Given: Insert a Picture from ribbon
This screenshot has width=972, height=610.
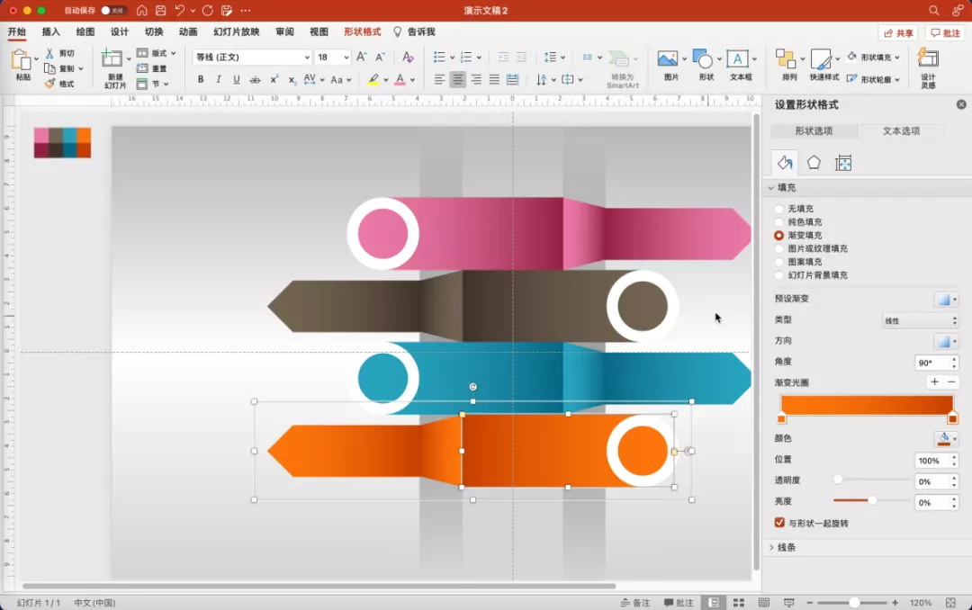Looking at the screenshot, I should click(668, 59).
